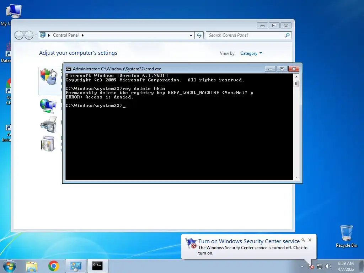Refresh Control Panel address bar
364x273 pixels.
(x=199, y=35)
